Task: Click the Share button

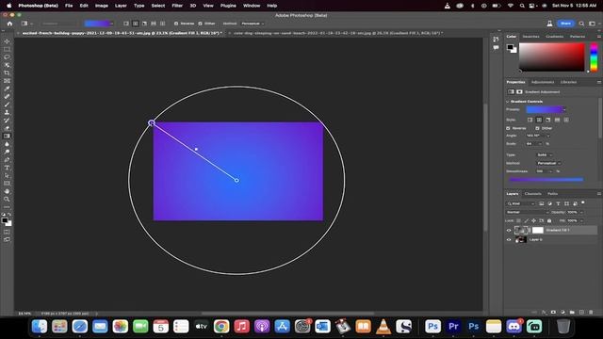Action: point(565,24)
